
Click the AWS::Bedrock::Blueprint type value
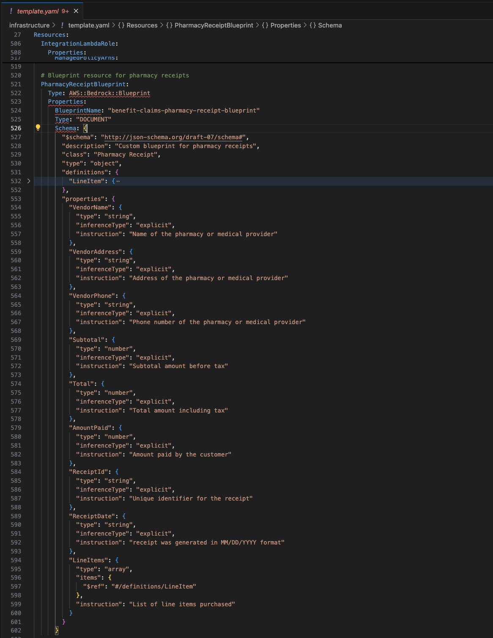coord(110,93)
